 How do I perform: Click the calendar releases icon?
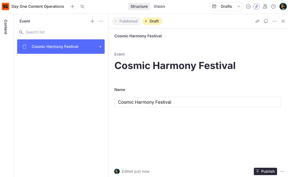click(214, 6)
